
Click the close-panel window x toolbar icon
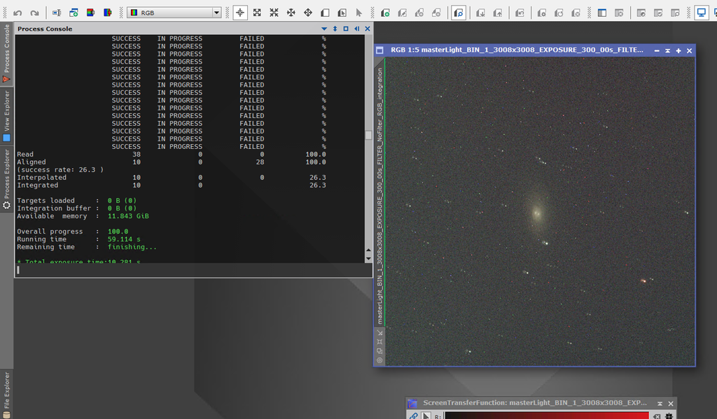619,13
